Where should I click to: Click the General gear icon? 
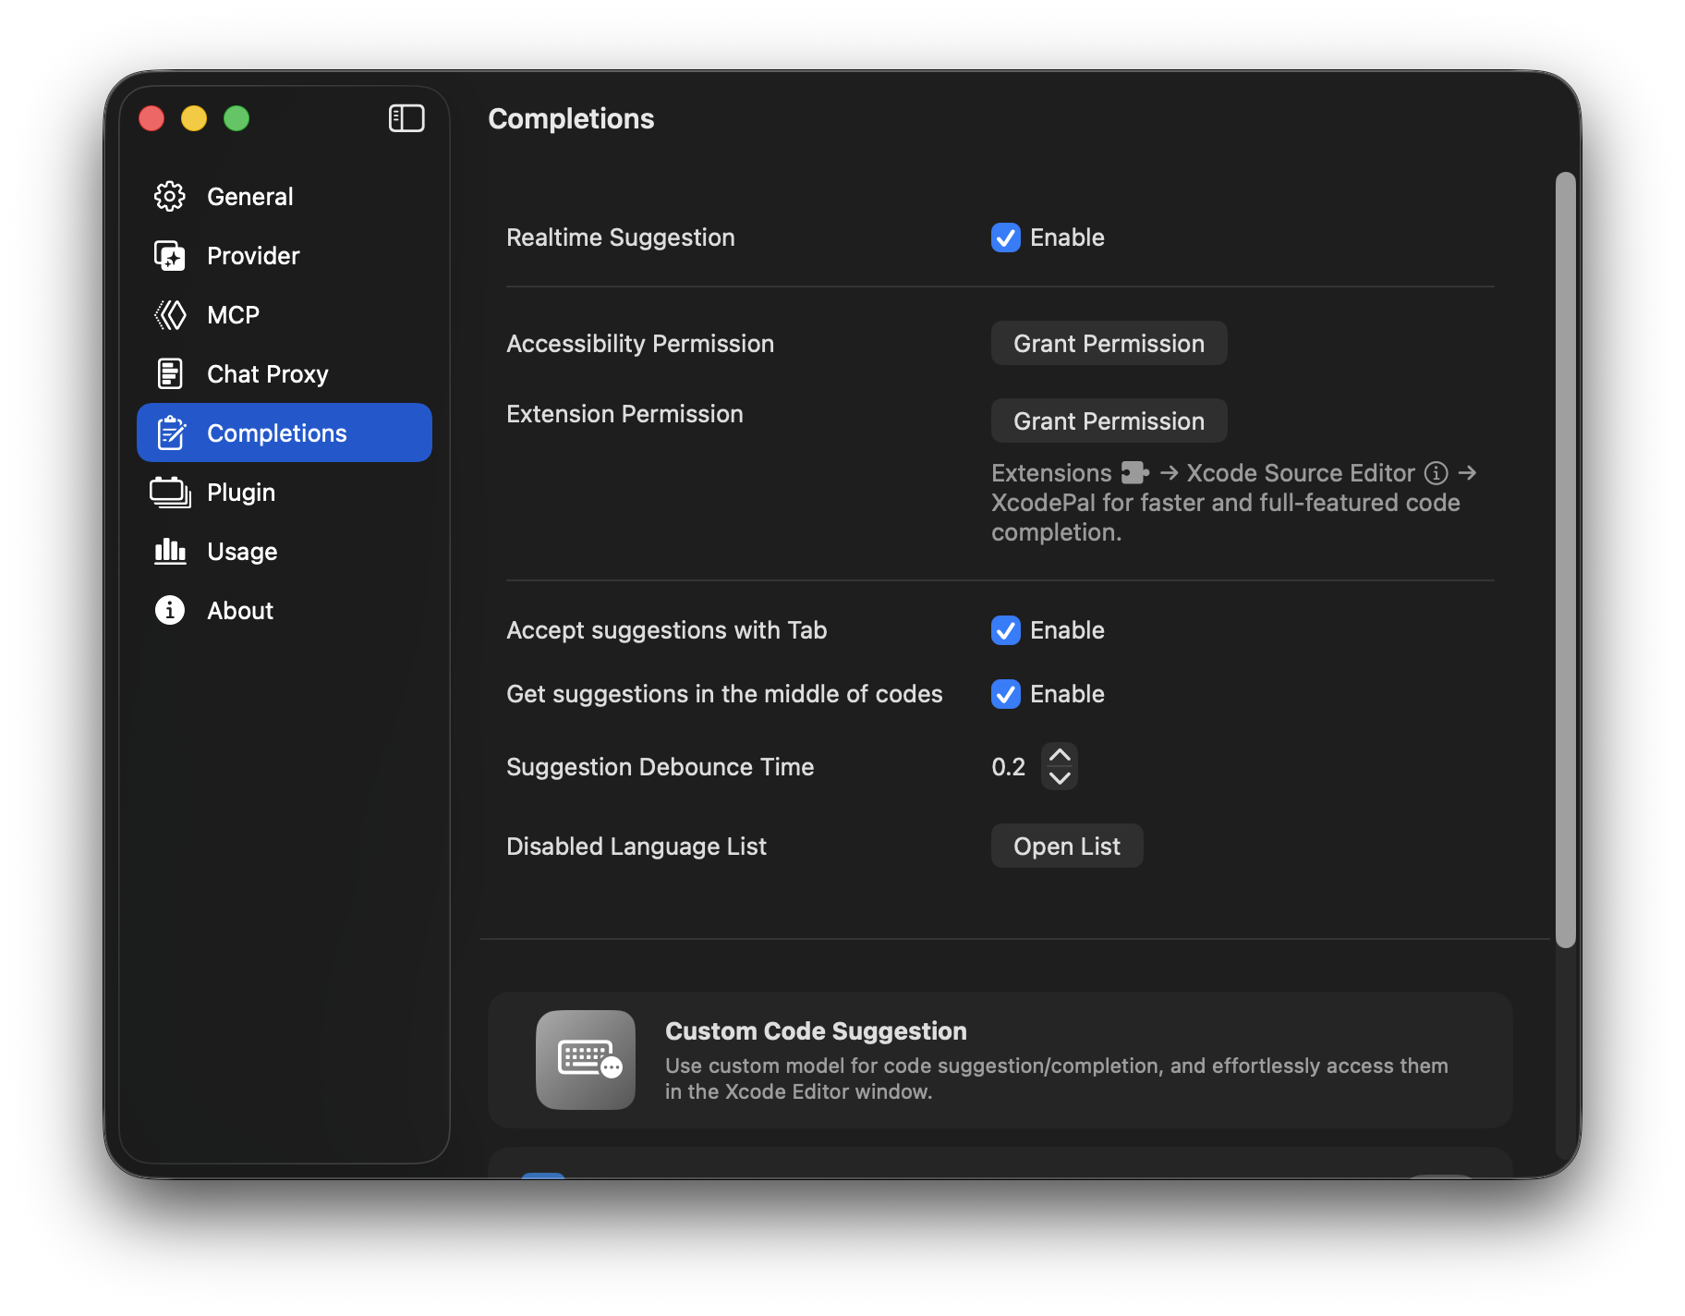(170, 196)
